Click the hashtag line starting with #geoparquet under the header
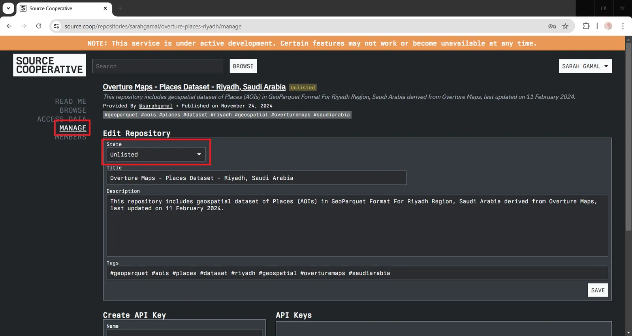 227,115
